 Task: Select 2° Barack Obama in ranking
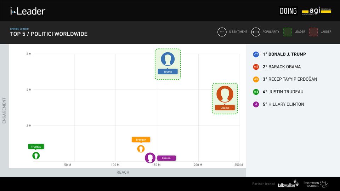coord(282,67)
